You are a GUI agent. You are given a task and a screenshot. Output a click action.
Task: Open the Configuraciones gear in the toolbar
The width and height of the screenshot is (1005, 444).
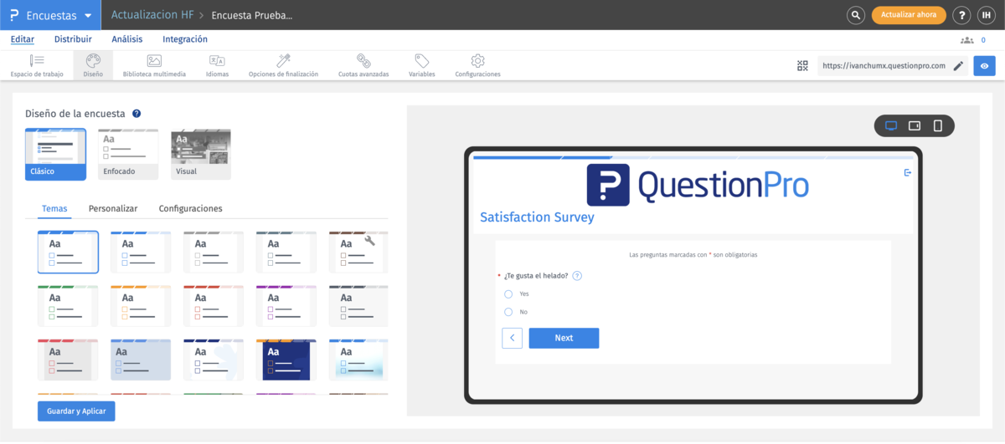click(477, 65)
